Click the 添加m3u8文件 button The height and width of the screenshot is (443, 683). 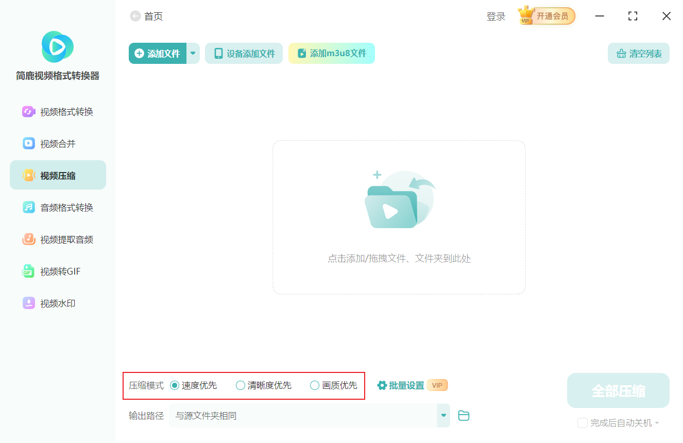click(x=331, y=53)
